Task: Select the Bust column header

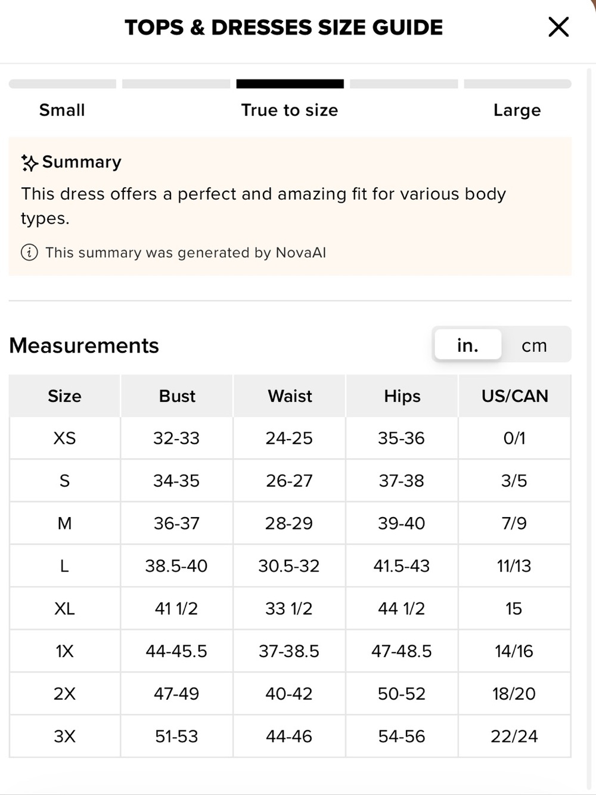Action: 177,396
